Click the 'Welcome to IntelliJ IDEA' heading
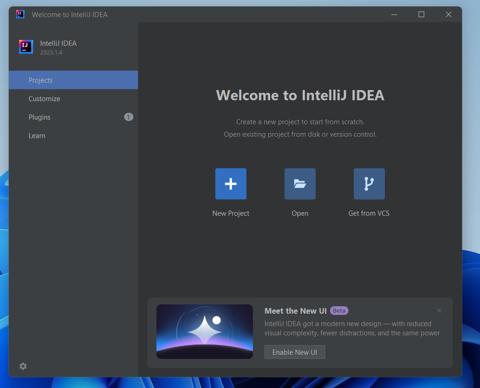Viewport: 480px width, 388px height. tap(300, 95)
